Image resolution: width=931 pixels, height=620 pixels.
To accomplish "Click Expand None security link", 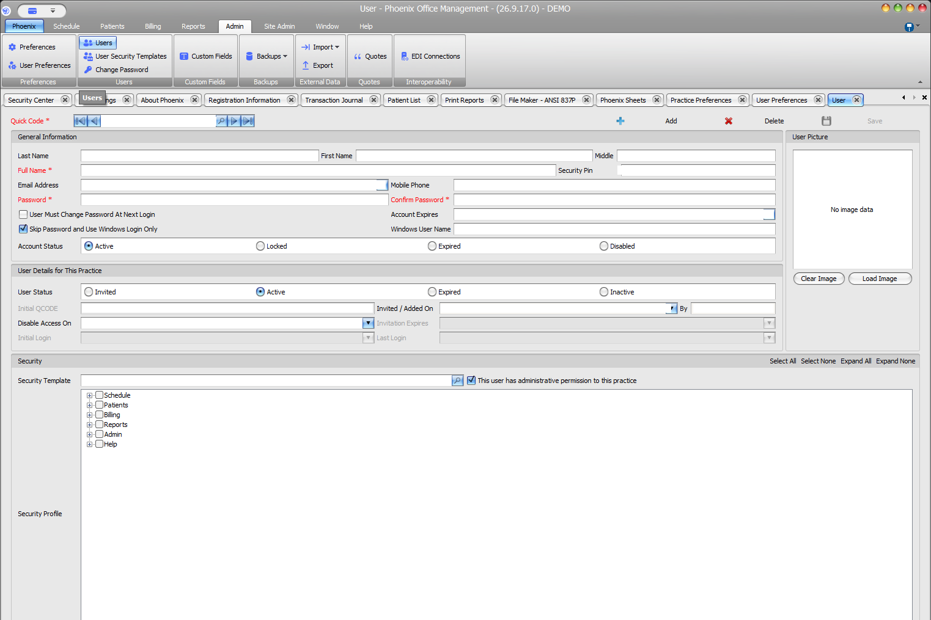I will click(896, 361).
